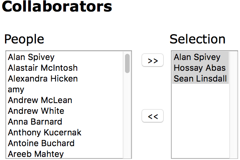Click Alan Spivey in Selection list

click(197, 57)
